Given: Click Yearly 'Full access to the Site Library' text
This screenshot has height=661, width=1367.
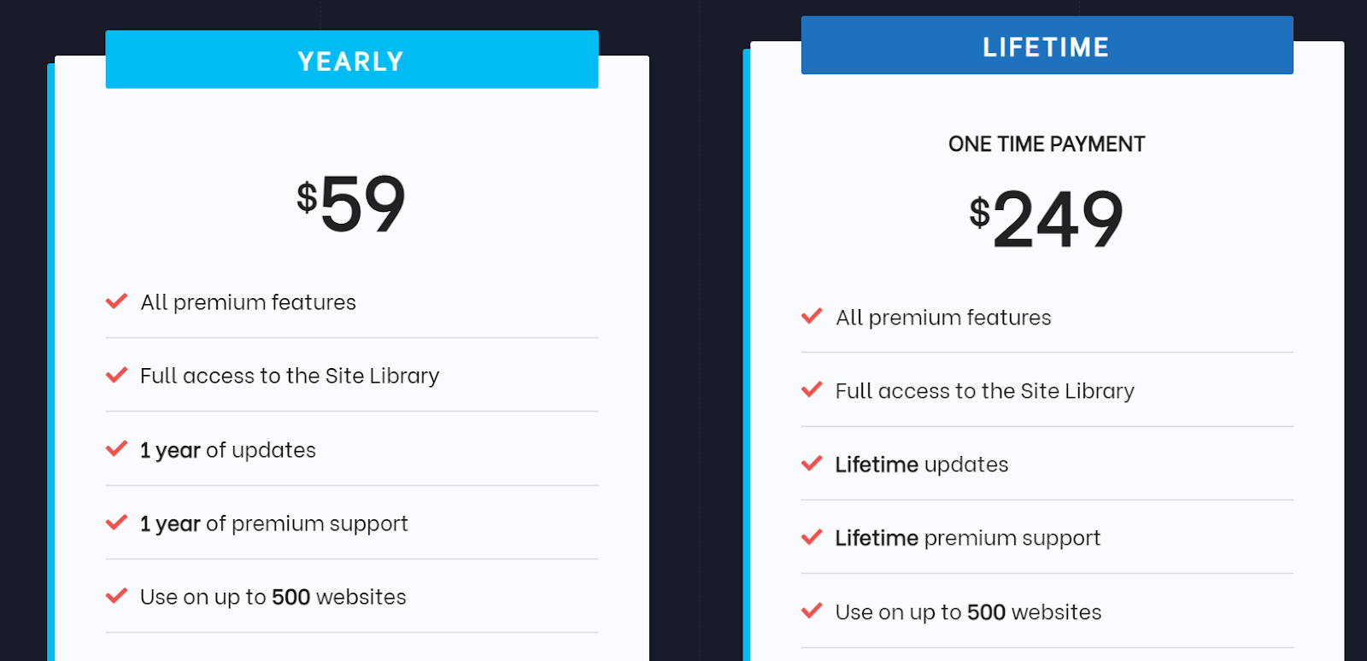Looking at the screenshot, I should 290,376.
